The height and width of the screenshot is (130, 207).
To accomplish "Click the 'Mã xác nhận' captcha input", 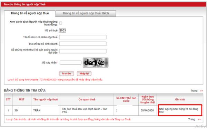I will click(x=70, y=63).
